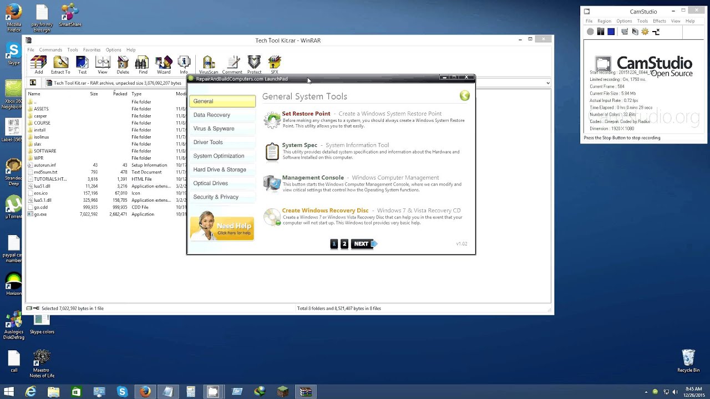Click Create Windows Recovery Disc link
Screen dimensions: 710x399
[x=325, y=211]
